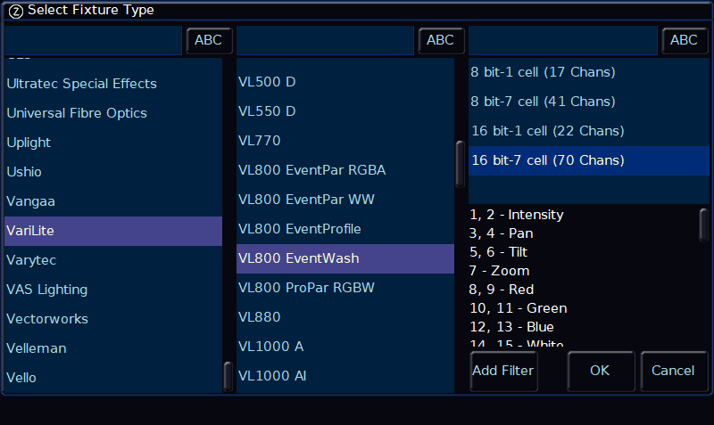Select Vangaa manufacturer
714x425 pixels.
[113, 201]
